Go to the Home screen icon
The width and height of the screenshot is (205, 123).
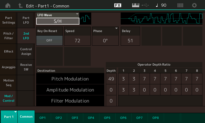coord(8,5)
